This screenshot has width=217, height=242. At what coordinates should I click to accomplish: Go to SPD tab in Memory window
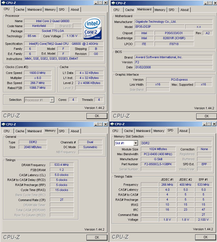(x=62, y=131)
